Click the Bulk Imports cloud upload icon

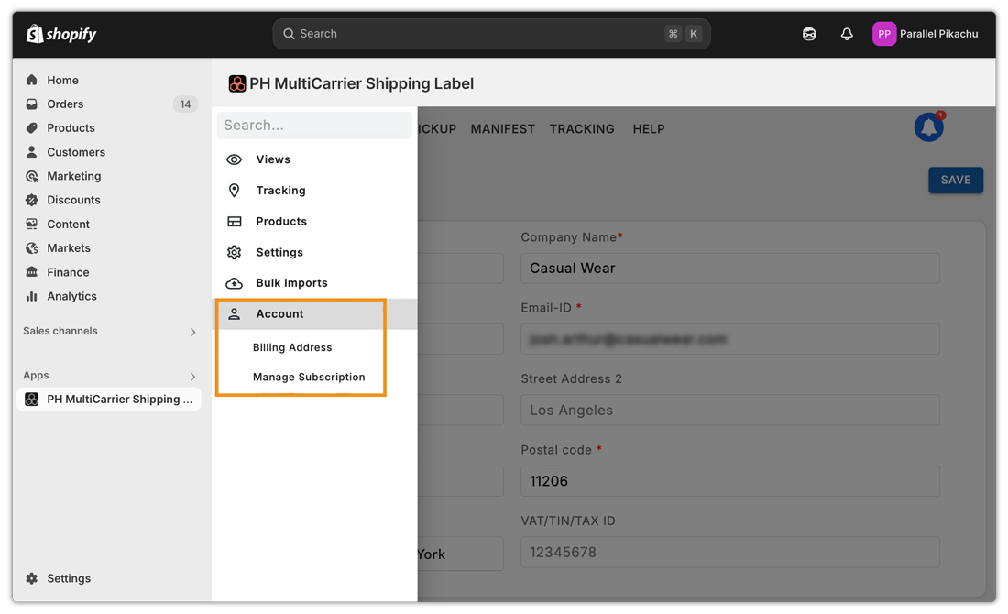click(234, 283)
